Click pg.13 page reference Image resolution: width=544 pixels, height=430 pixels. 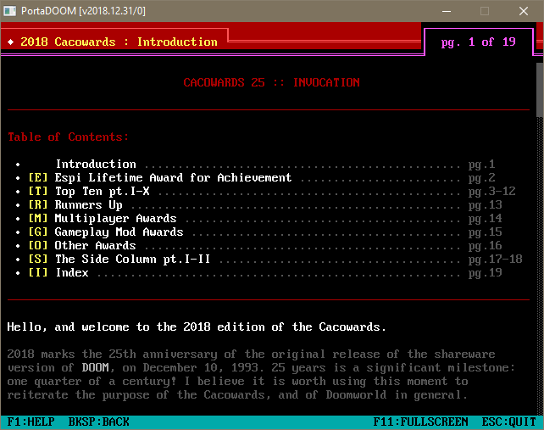[x=485, y=205]
